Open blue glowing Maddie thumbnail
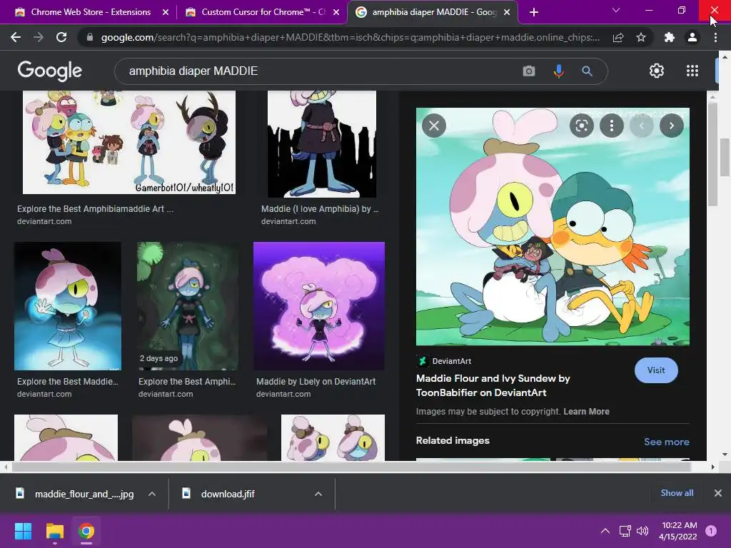 pyautogui.click(x=68, y=306)
